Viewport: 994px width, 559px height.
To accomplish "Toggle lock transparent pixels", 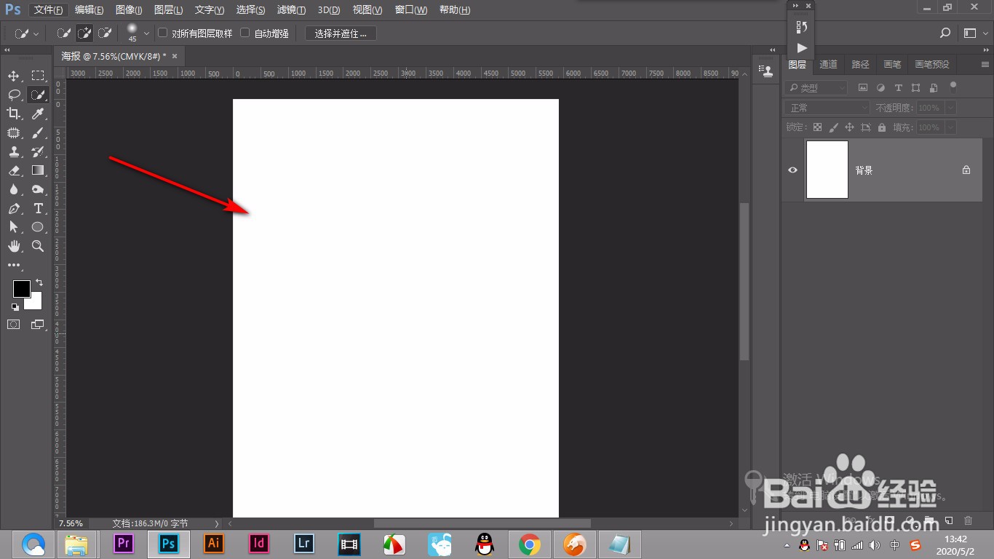I will click(x=817, y=127).
